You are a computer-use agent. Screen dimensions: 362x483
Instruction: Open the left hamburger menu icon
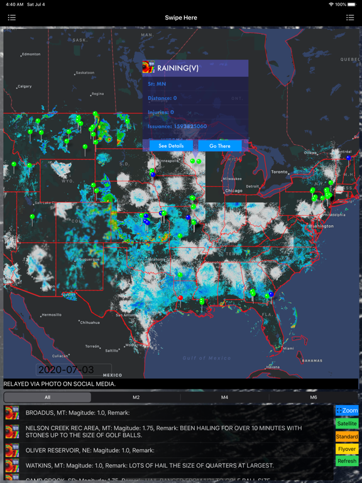[x=12, y=18]
